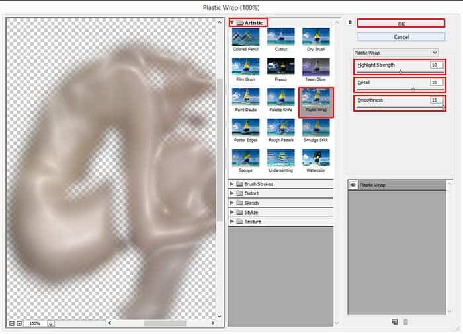Click the new effect layer icon
The width and height of the screenshot is (463, 334).
[x=394, y=321]
